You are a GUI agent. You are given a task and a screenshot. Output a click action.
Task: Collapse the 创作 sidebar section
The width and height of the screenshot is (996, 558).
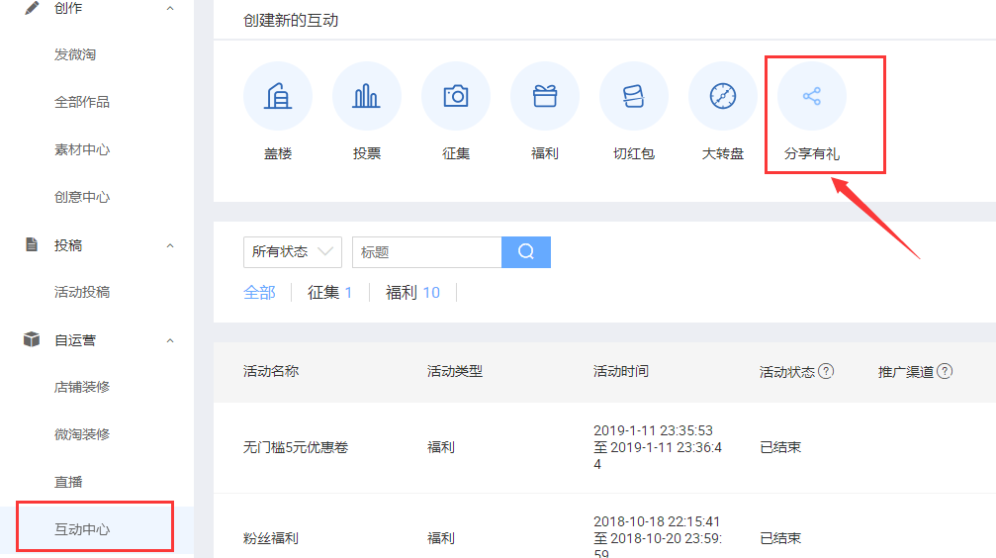(169, 8)
